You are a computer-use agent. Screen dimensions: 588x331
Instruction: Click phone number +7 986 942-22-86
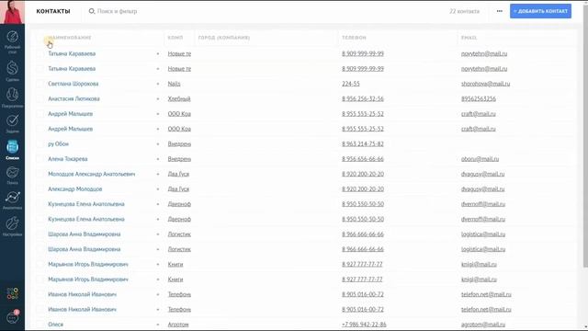[x=364, y=325]
